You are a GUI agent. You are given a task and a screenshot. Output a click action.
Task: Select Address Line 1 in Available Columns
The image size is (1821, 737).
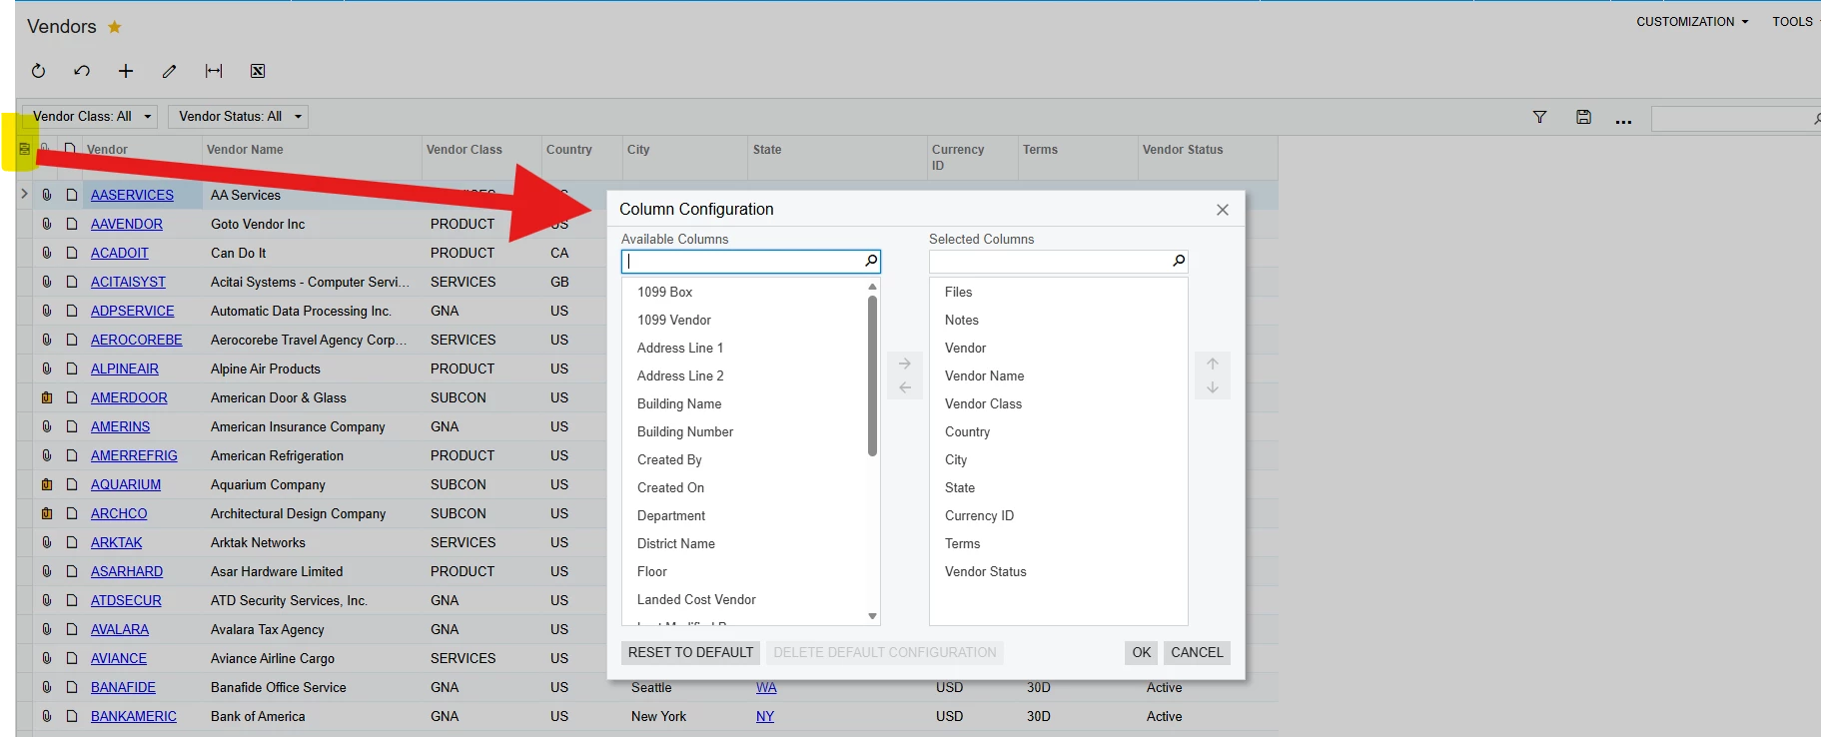pyautogui.click(x=680, y=348)
